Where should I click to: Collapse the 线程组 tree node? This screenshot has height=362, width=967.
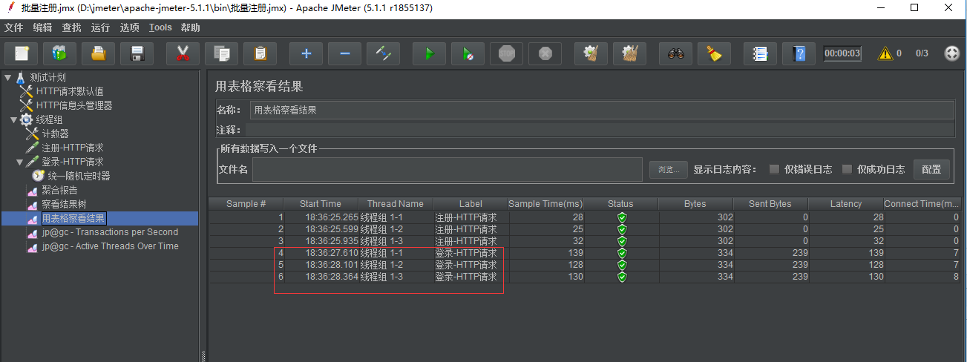tap(13, 119)
